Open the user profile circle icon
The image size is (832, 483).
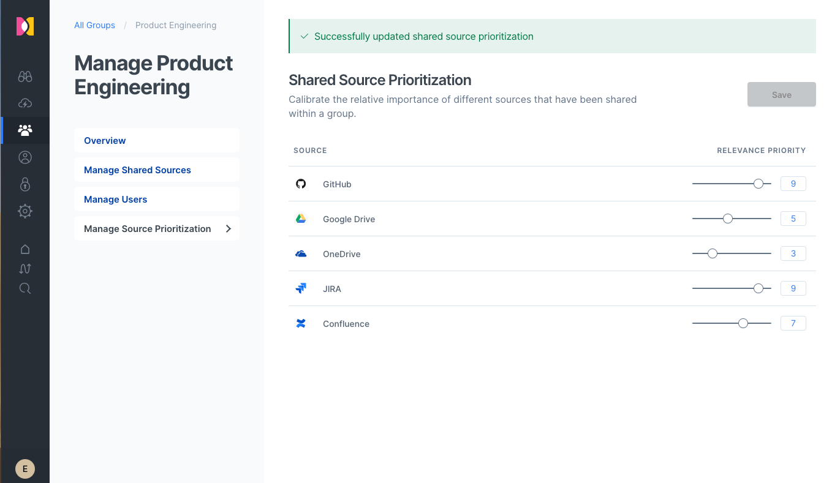(x=25, y=157)
